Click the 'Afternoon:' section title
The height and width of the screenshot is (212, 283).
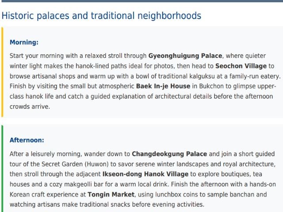click(x=27, y=140)
